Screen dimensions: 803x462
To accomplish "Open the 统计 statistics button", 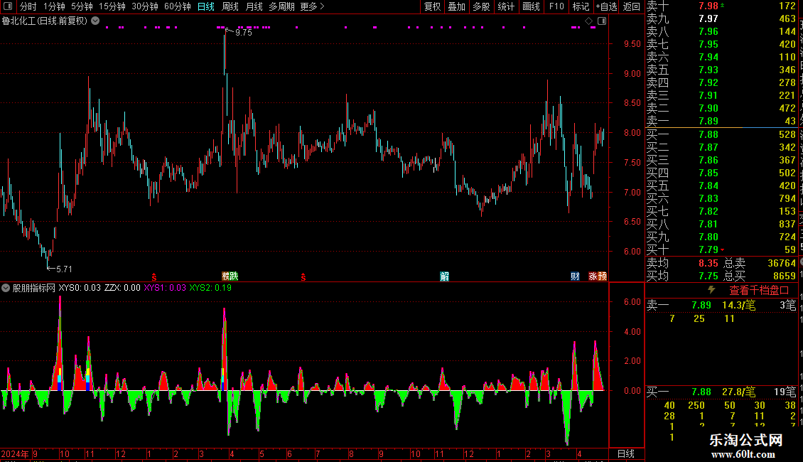I will 506,6.
